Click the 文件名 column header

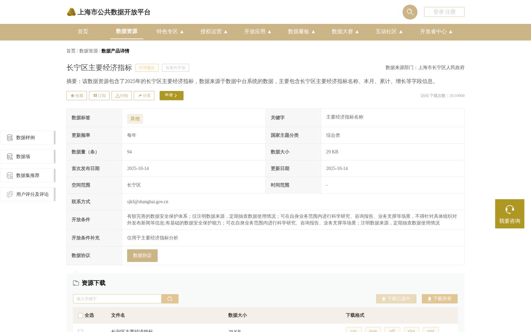click(x=118, y=315)
